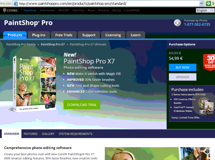This screenshot has height=160, width=215.
Task: Click 'NEW Text and Shape cutting tools' bullet
Action: pos(93,86)
